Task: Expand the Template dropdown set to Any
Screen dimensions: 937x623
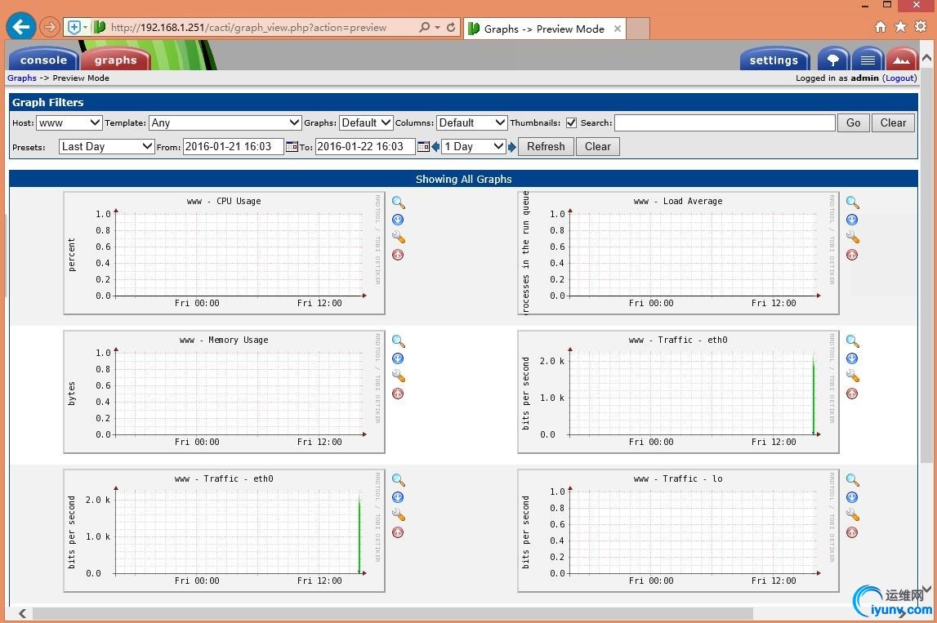Action: click(225, 122)
